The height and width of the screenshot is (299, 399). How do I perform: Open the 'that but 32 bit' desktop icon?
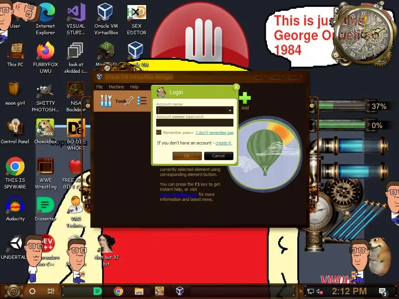pos(106,250)
